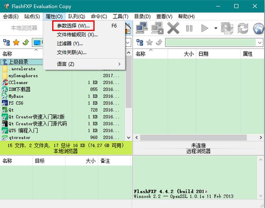Click the Play transfer queue icon
This screenshot has width=265, height=208.
(205, 28)
